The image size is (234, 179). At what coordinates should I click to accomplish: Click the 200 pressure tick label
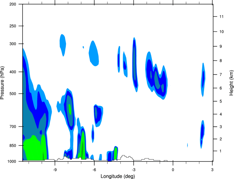[13, 4]
